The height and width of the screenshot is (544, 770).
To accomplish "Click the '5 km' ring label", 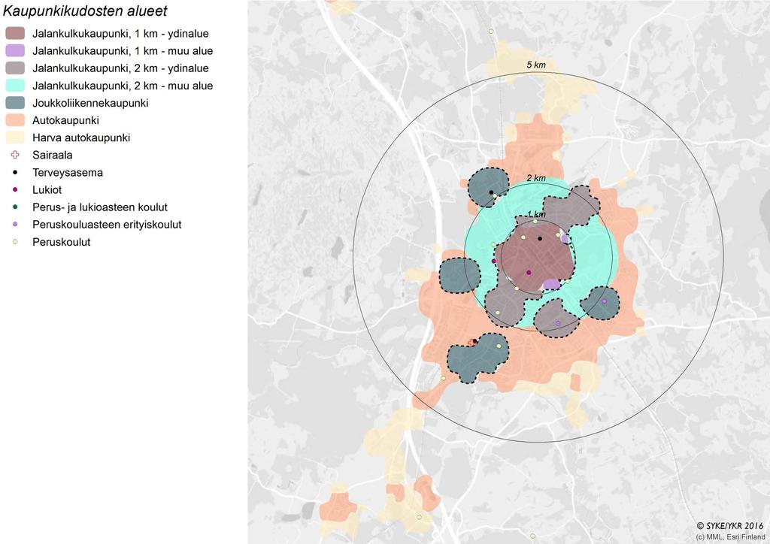I will click(536, 65).
